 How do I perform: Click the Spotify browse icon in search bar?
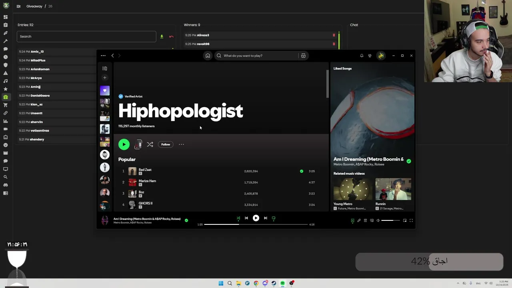303,56
